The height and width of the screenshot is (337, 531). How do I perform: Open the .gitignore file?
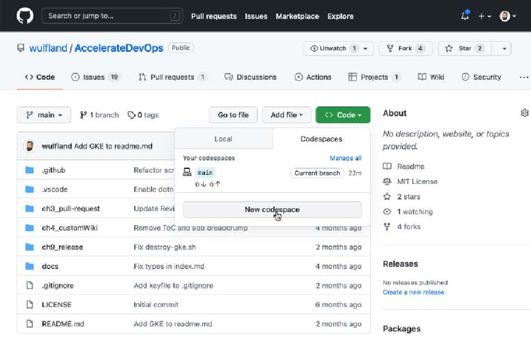57,286
